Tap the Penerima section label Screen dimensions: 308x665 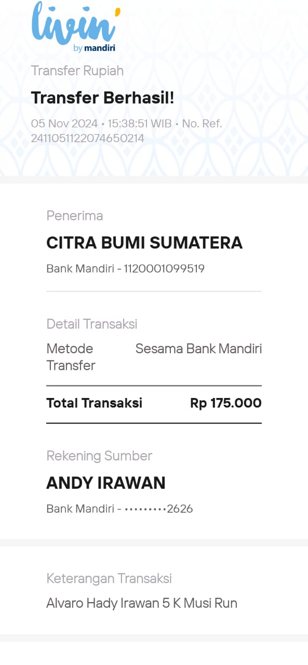[75, 216]
